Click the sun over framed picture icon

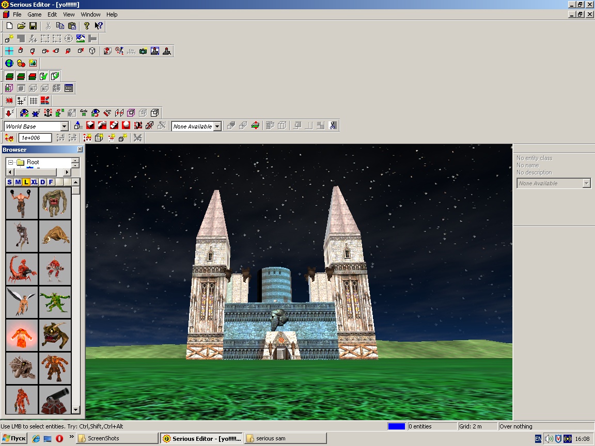click(33, 63)
